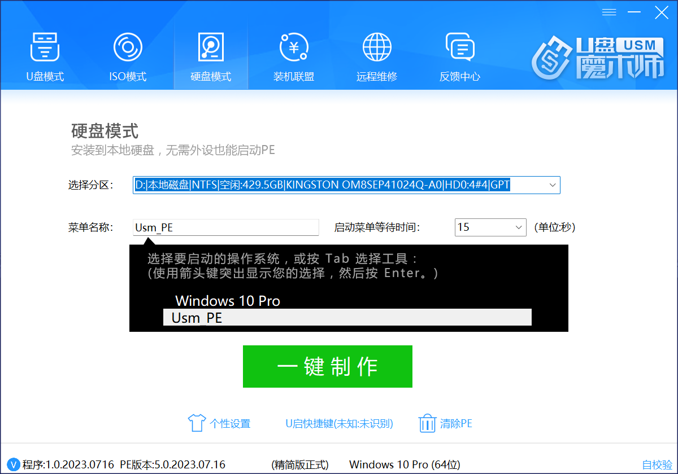Click the U盘魔术师 USM logo
678x474 pixels.
coord(598,59)
